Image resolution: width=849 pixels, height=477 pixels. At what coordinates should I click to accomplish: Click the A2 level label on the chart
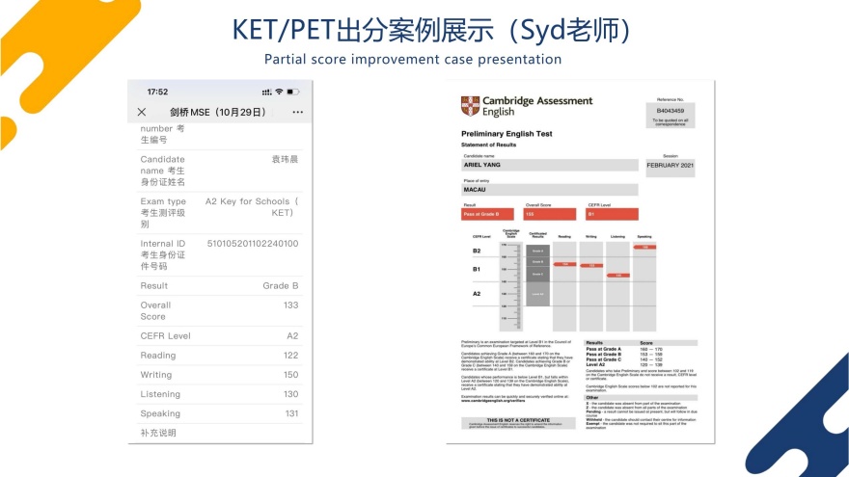coord(477,294)
